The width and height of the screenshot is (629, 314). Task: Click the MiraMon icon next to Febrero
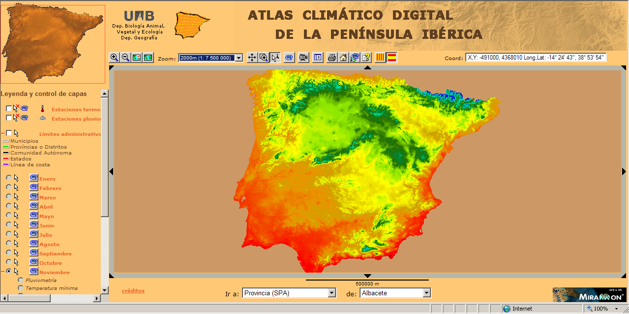coord(34,187)
